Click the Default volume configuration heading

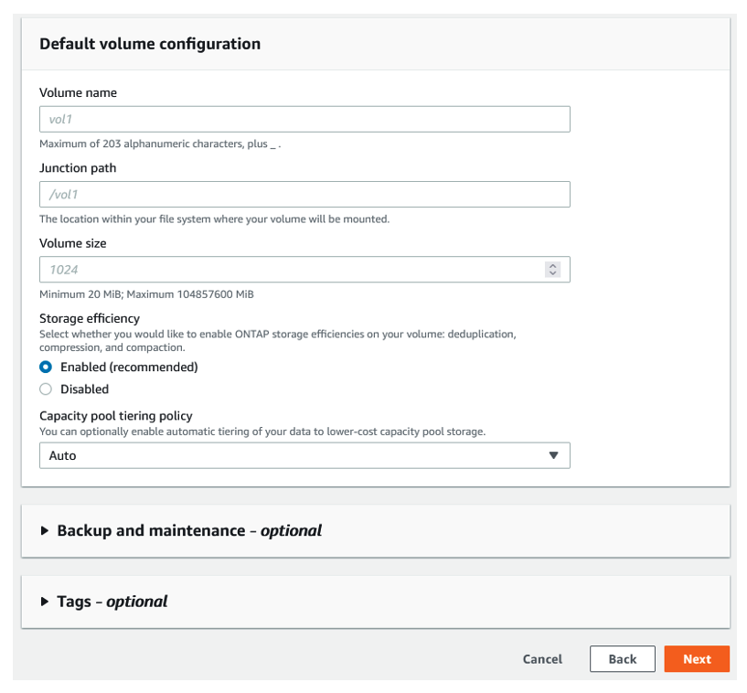(x=150, y=44)
